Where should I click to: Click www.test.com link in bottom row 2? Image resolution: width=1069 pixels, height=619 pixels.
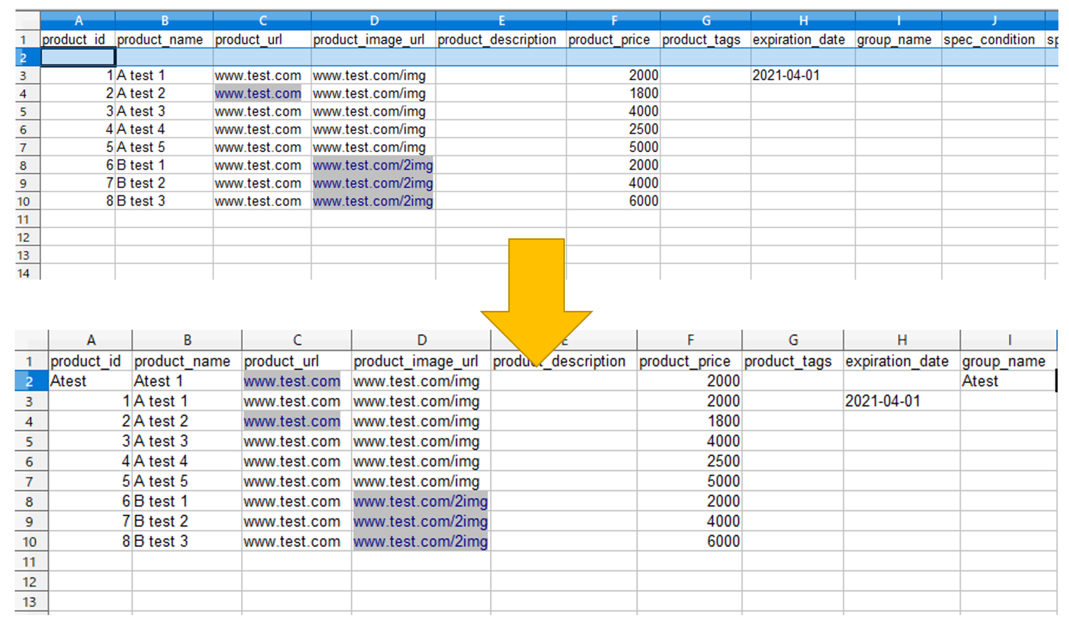[292, 381]
